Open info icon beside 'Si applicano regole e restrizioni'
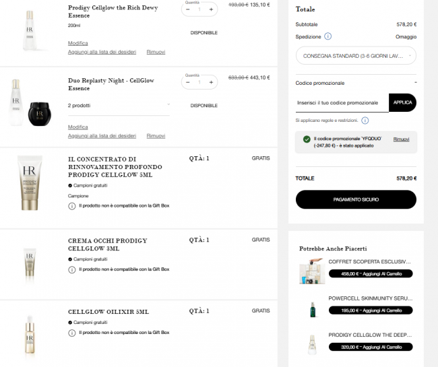This screenshot has width=438, height=367. coord(365,121)
